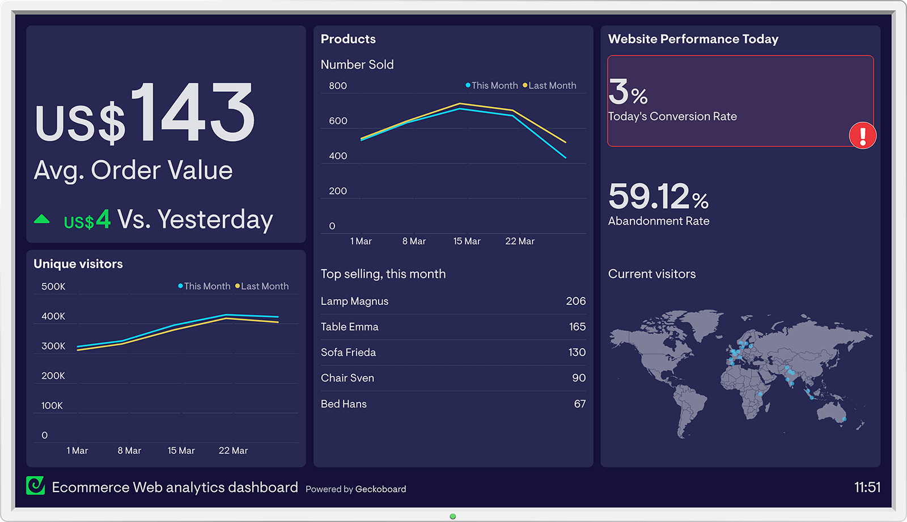Click the 11:51 clock display
Image resolution: width=907 pixels, height=522 pixels.
(867, 486)
